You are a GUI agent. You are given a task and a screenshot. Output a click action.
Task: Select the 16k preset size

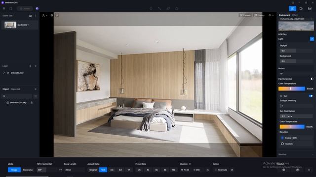173,170
